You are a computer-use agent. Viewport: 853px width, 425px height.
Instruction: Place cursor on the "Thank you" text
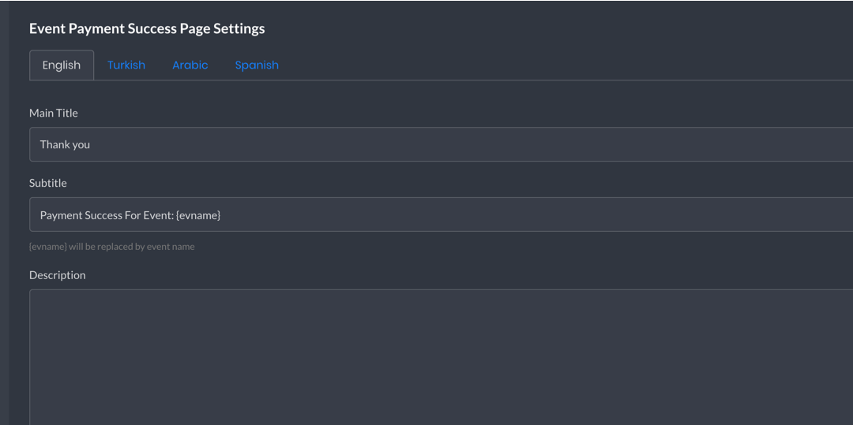pyautogui.click(x=65, y=145)
